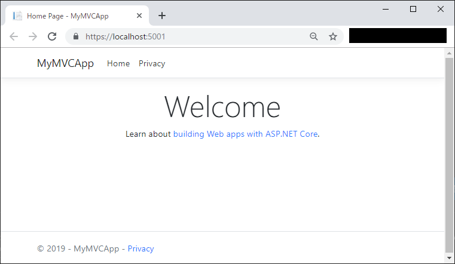Open Privacy in the top navigation bar

point(152,63)
